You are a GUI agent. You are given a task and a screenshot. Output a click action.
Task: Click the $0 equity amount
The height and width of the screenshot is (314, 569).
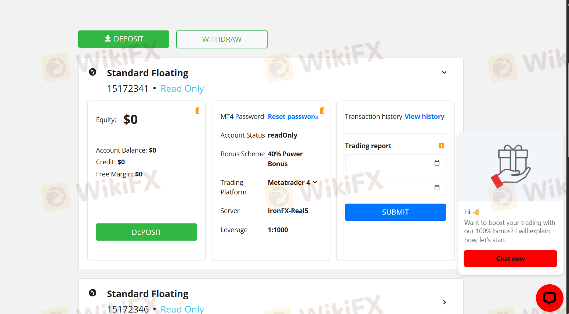point(130,120)
